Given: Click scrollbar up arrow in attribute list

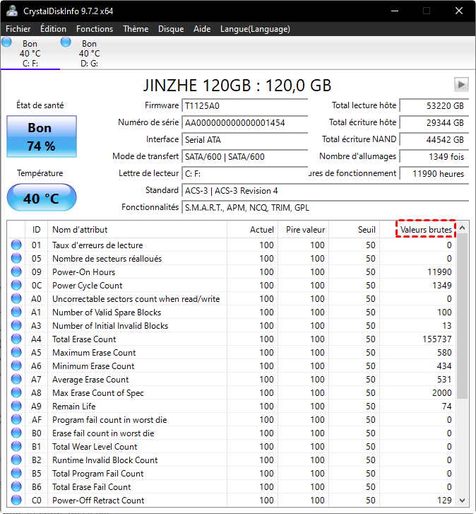Looking at the screenshot, I should tap(463, 228).
